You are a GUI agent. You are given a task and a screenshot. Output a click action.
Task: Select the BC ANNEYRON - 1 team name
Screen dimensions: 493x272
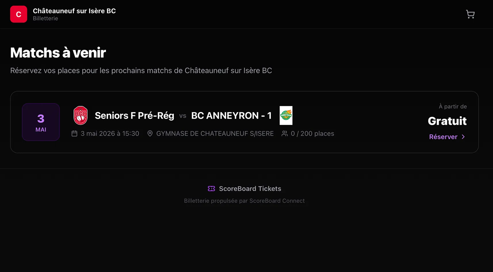point(231,116)
